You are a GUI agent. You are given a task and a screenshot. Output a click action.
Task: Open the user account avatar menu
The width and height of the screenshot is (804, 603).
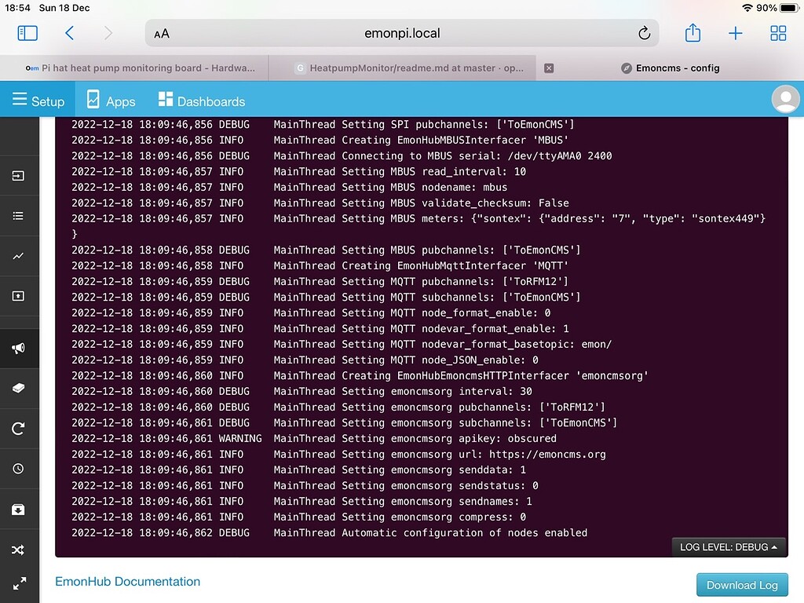[x=785, y=99]
